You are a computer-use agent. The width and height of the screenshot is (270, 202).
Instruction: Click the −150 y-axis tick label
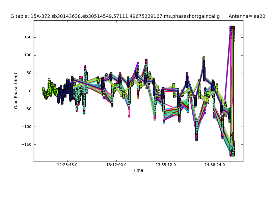pos(26,144)
